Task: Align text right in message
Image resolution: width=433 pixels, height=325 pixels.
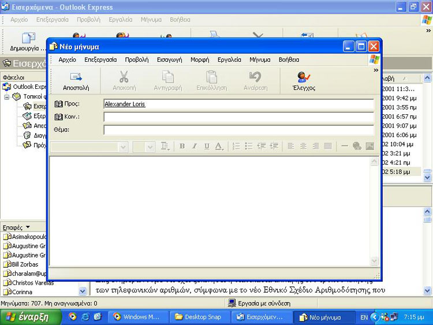Action: click(x=316, y=146)
